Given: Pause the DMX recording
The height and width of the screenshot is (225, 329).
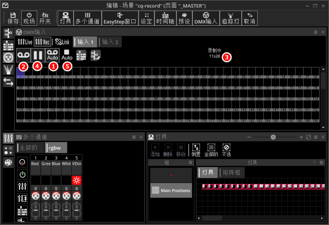Looking at the screenshot, I should [x=38, y=55].
